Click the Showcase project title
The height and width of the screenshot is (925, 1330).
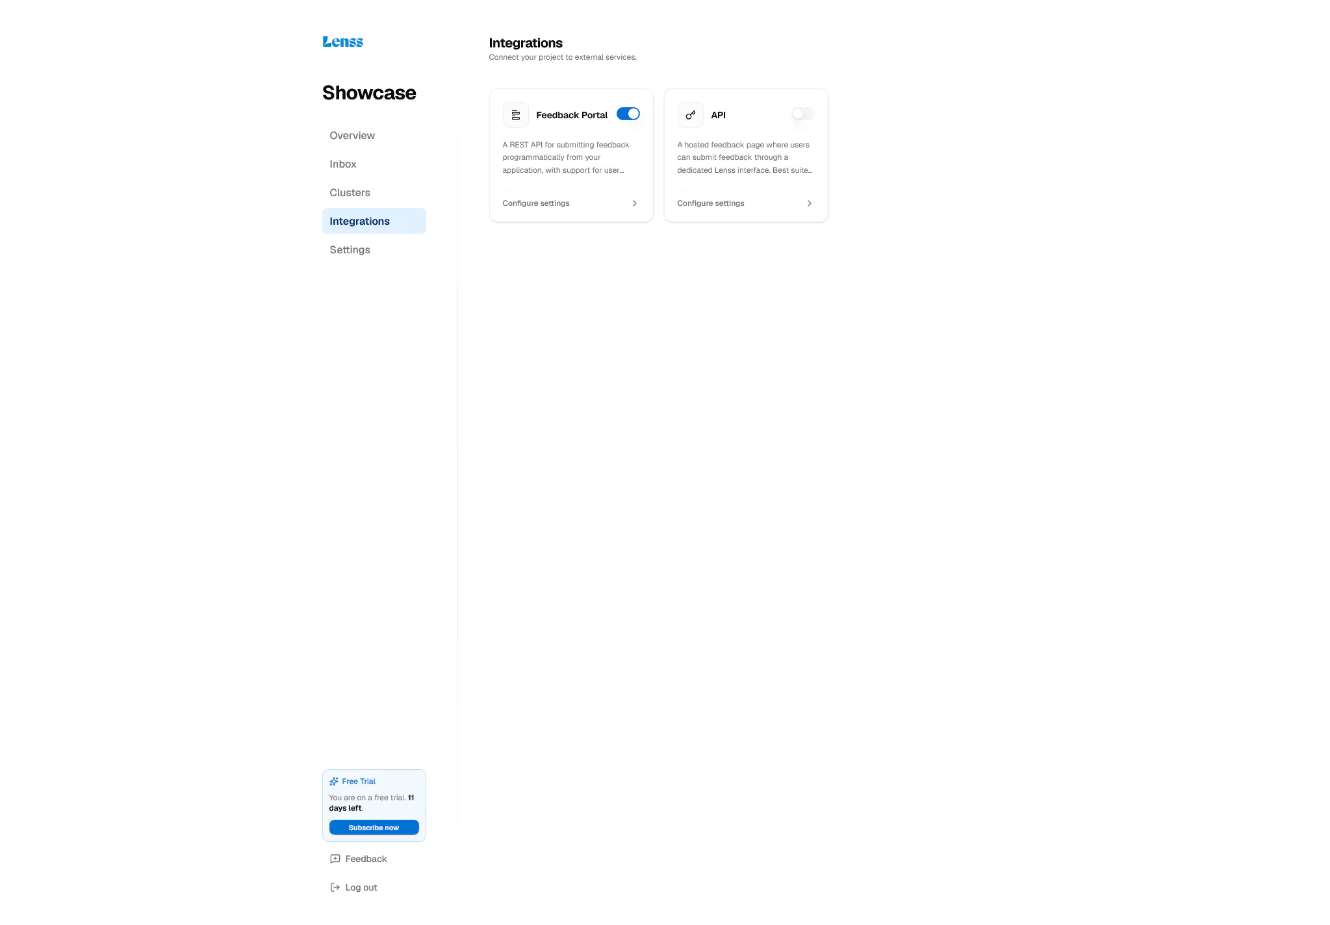click(369, 93)
